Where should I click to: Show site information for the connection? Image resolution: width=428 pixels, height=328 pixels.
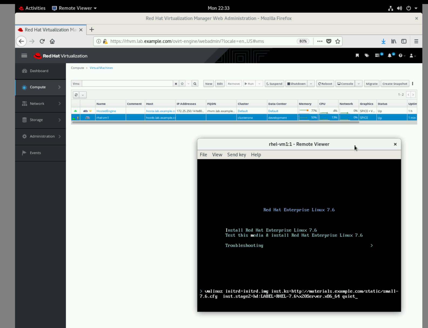(99, 41)
